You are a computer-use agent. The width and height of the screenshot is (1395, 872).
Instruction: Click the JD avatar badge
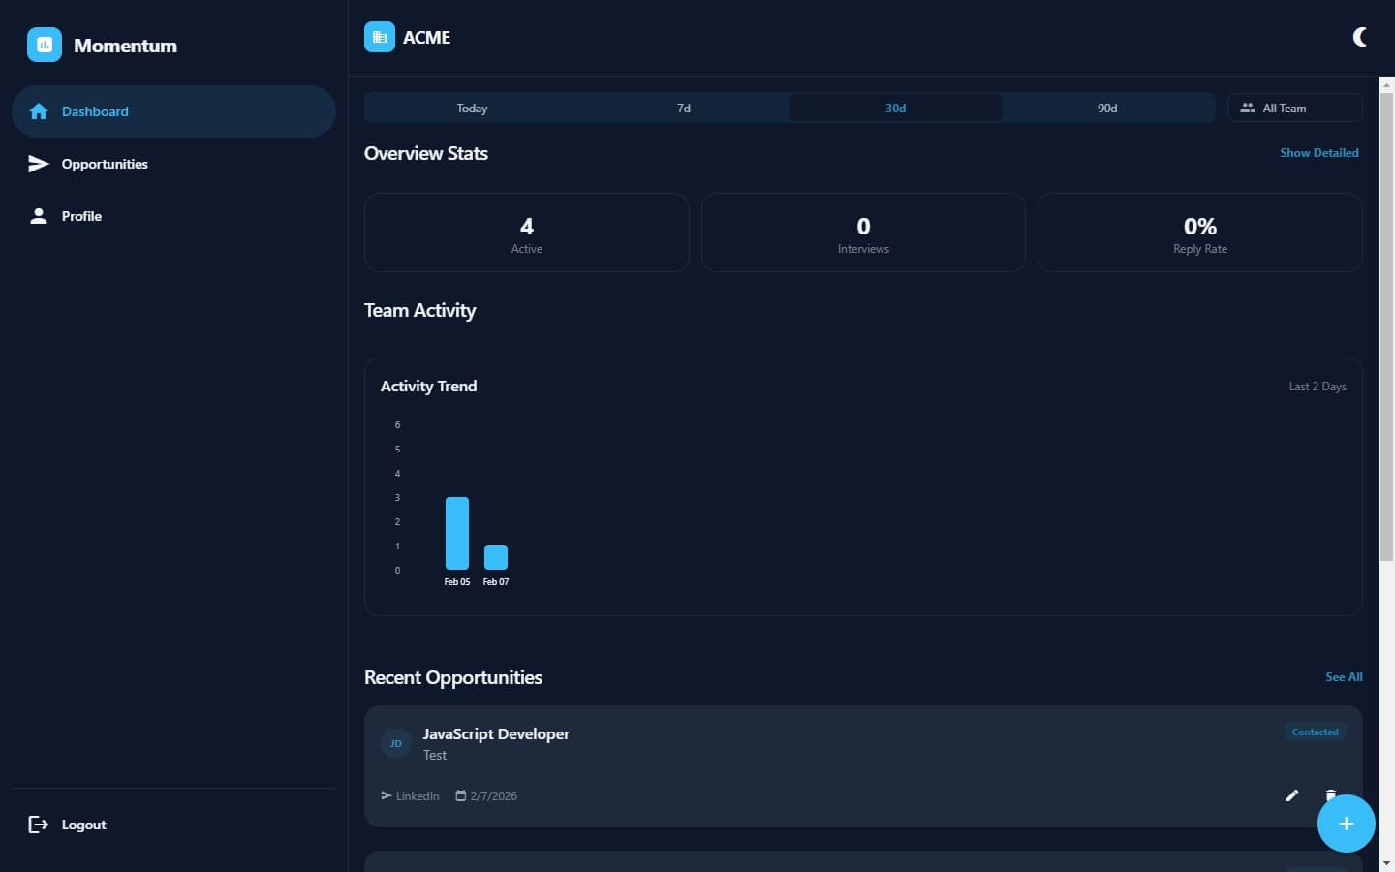tap(396, 743)
